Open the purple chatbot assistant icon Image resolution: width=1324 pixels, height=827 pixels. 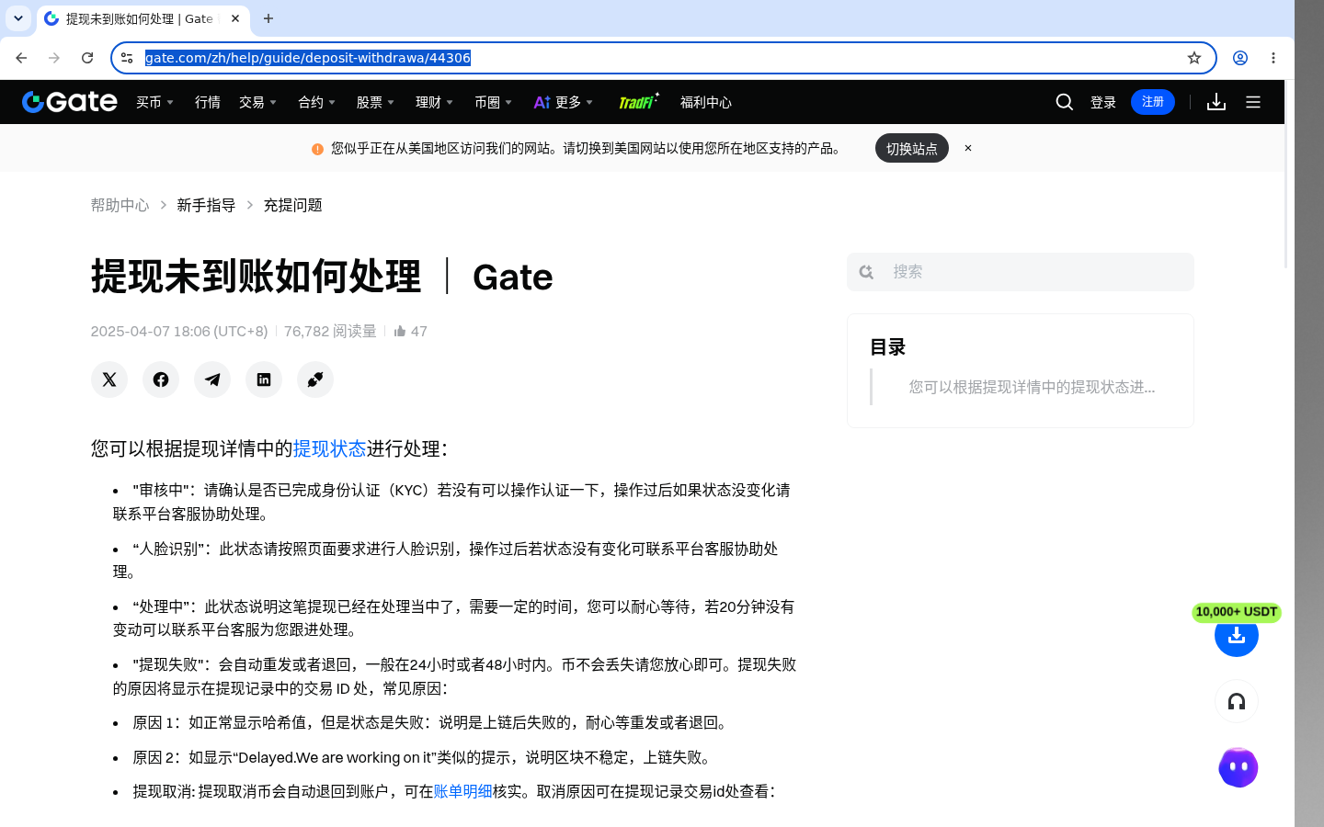point(1238,767)
